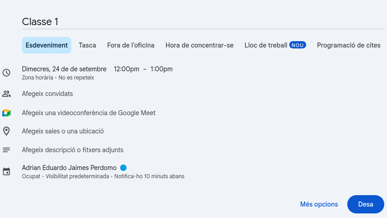Click the Classe 1 title field
Viewport: 387px width, 218px height.
(201, 21)
